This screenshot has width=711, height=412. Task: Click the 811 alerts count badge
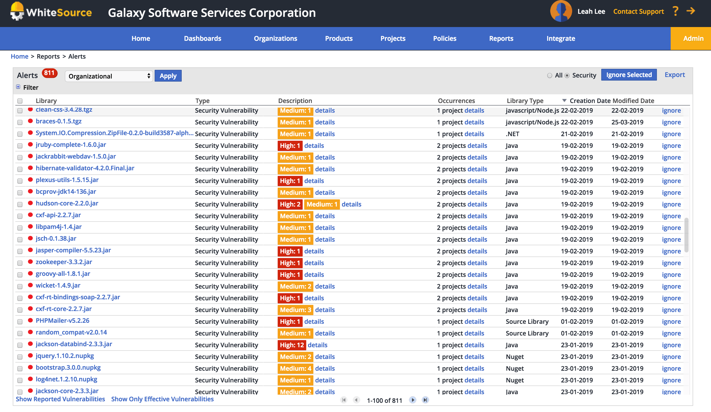point(49,73)
